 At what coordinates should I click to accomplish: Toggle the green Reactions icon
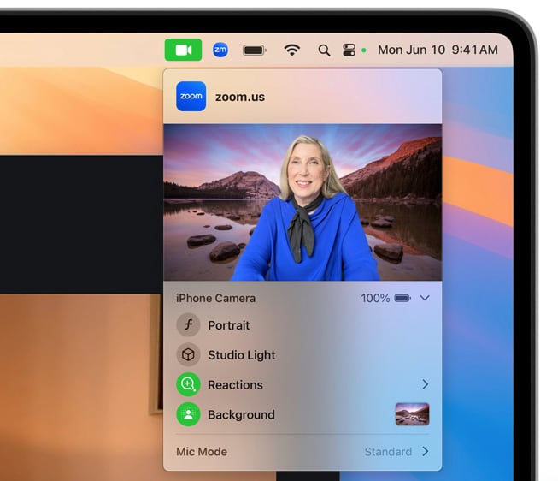(188, 384)
